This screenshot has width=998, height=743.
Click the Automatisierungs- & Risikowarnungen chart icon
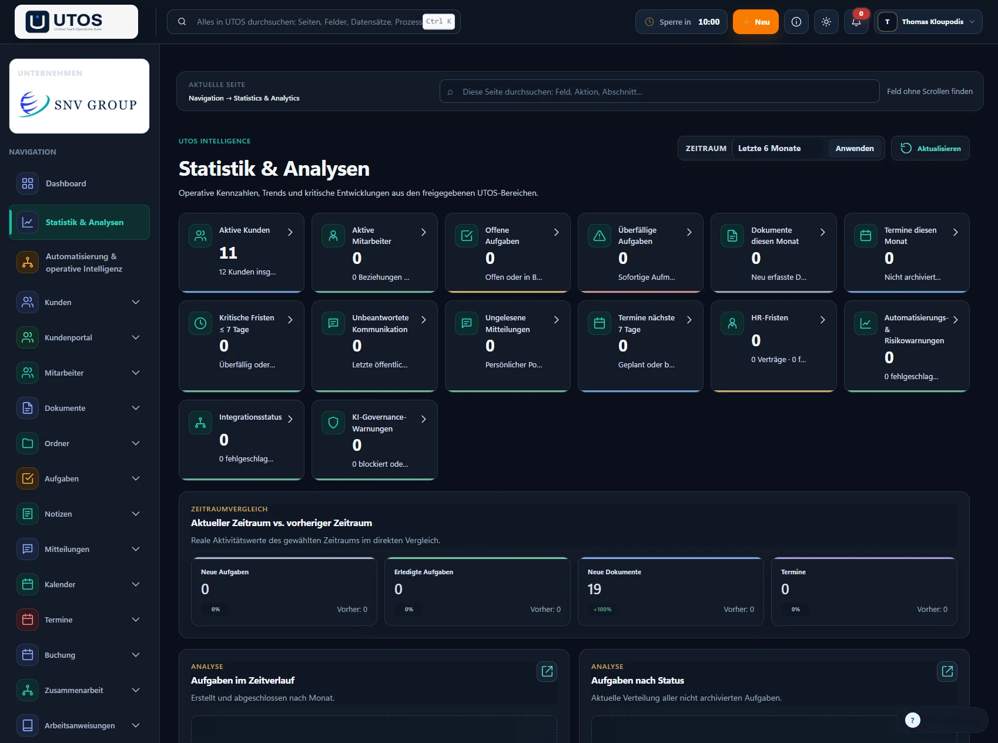pos(866,323)
